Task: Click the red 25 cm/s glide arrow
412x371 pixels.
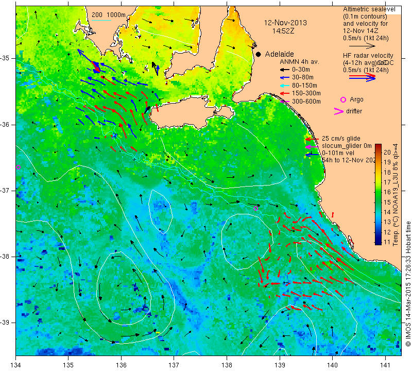Action: click(x=312, y=139)
